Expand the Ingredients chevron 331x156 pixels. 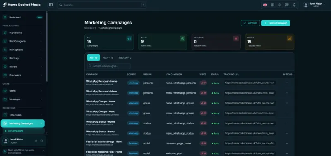pyautogui.click(x=41, y=33)
